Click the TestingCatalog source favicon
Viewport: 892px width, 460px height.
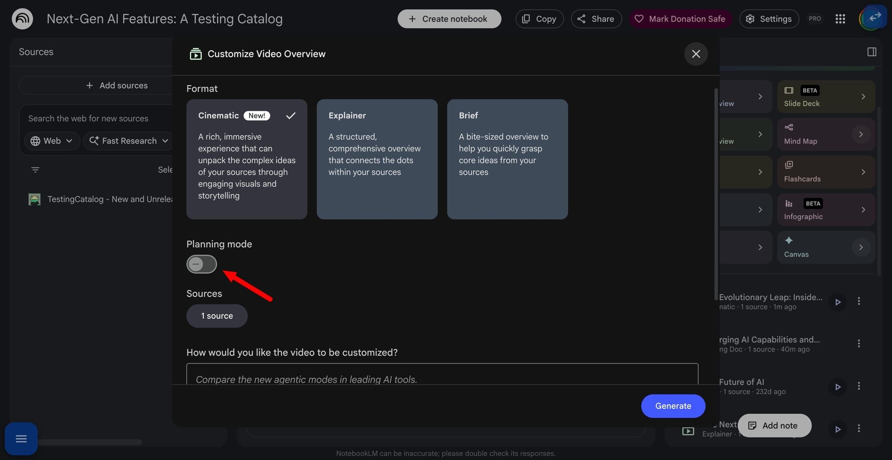click(x=34, y=199)
